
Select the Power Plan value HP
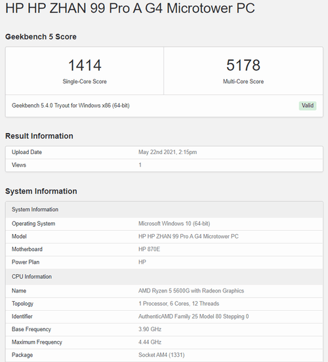(x=142, y=262)
